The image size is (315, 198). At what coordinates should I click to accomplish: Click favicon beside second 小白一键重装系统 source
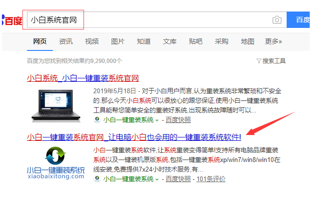97,179
